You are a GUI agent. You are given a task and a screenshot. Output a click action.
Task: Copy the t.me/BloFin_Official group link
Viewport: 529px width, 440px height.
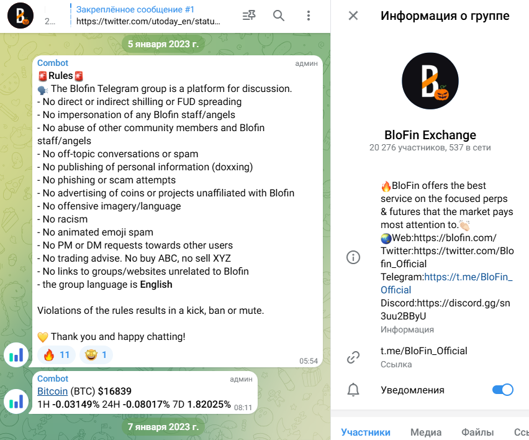coord(423,351)
